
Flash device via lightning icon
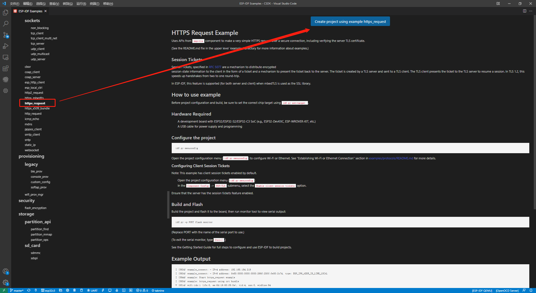(x=103, y=290)
